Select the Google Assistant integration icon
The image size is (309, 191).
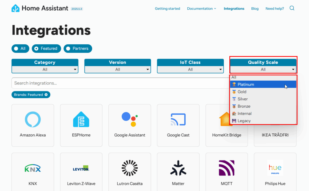(x=130, y=120)
